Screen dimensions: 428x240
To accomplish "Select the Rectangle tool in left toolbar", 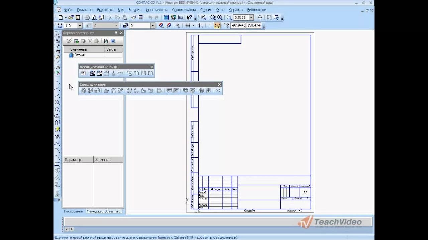I will coord(58,164).
